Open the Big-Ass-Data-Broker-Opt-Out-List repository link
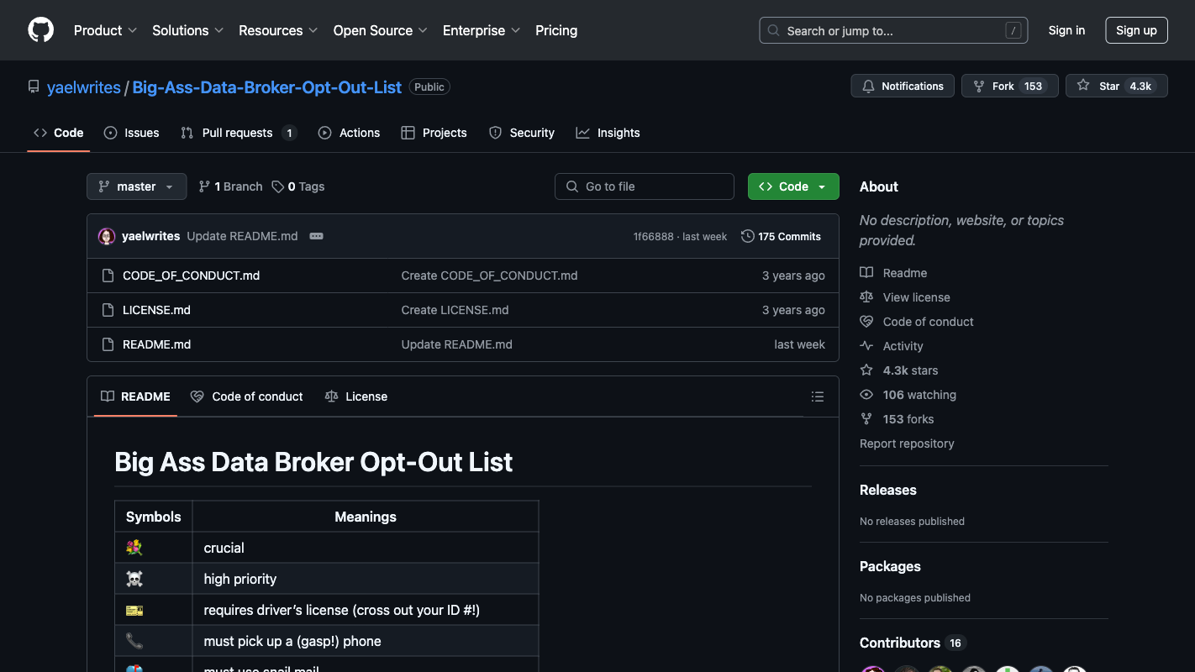 click(x=267, y=87)
